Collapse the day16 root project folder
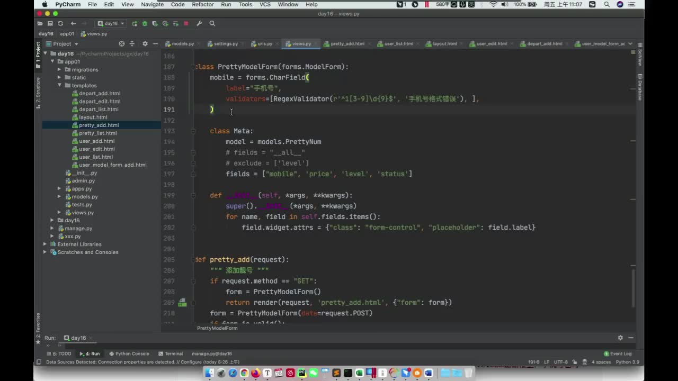The width and height of the screenshot is (678, 381). pos(45,54)
